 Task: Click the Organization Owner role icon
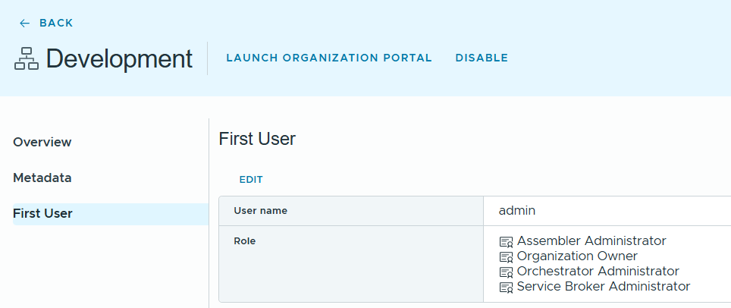point(507,257)
